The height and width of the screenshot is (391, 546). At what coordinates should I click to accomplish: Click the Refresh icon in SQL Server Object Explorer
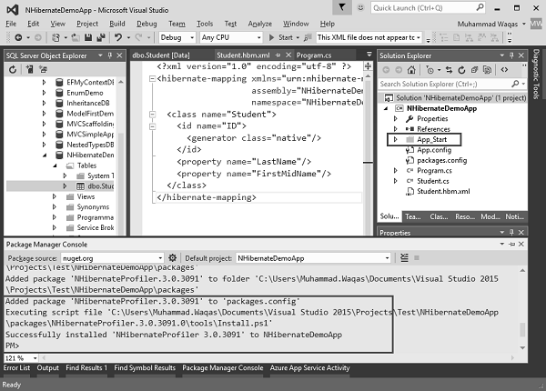(x=13, y=70)
